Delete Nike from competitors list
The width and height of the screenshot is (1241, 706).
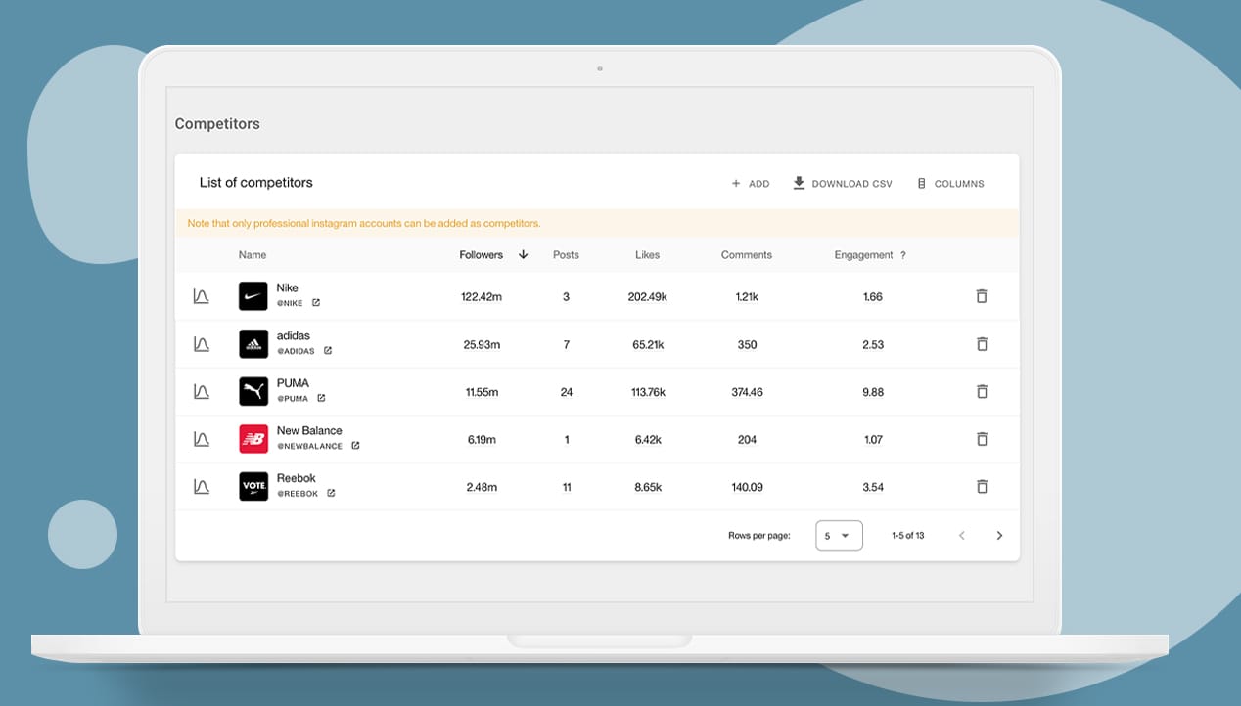coord(982,296)
